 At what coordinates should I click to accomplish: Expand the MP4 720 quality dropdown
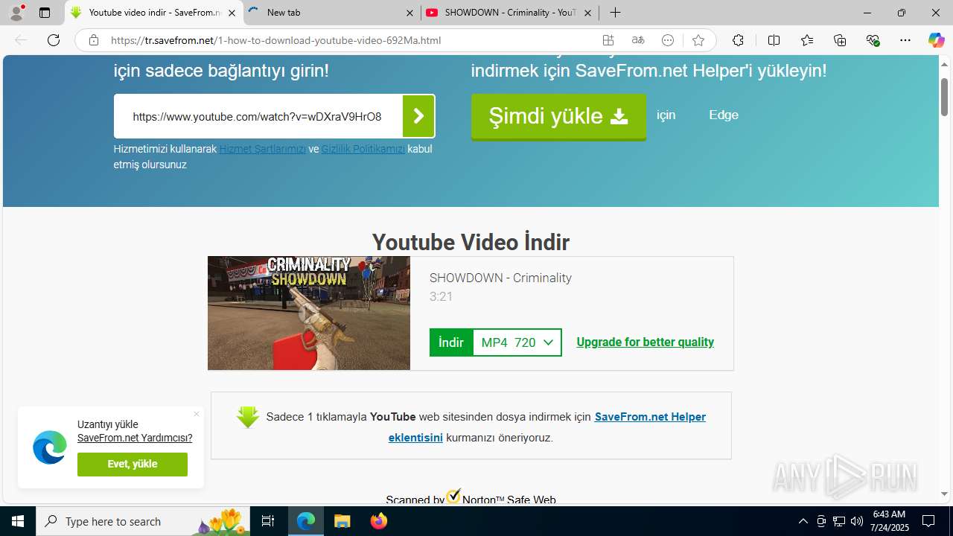coord(517,342)
